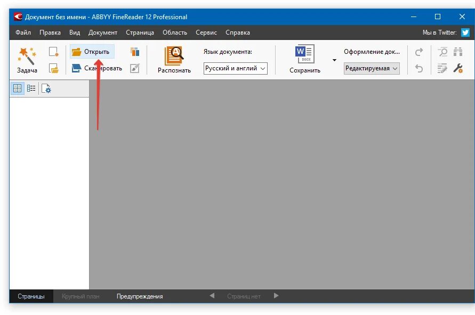Click the undo arrow icon
Viewport: 475px width, 315px height.
(x=419, y=68)
